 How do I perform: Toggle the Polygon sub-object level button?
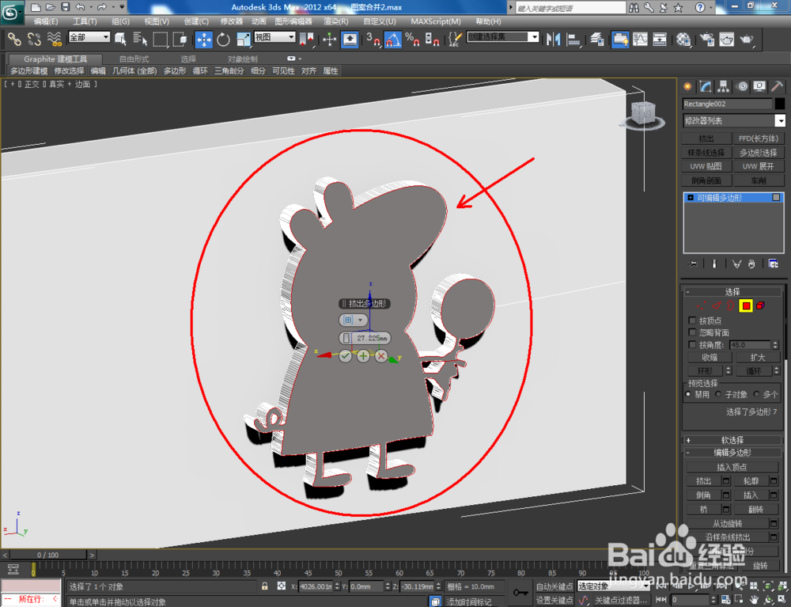(x=746, y=305)
